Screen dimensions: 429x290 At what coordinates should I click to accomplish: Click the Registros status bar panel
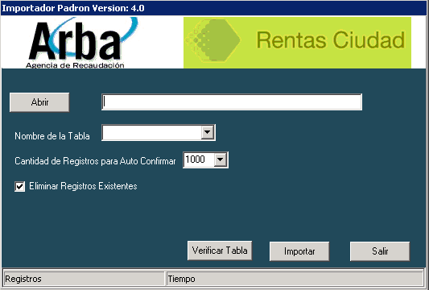[84, 279]
